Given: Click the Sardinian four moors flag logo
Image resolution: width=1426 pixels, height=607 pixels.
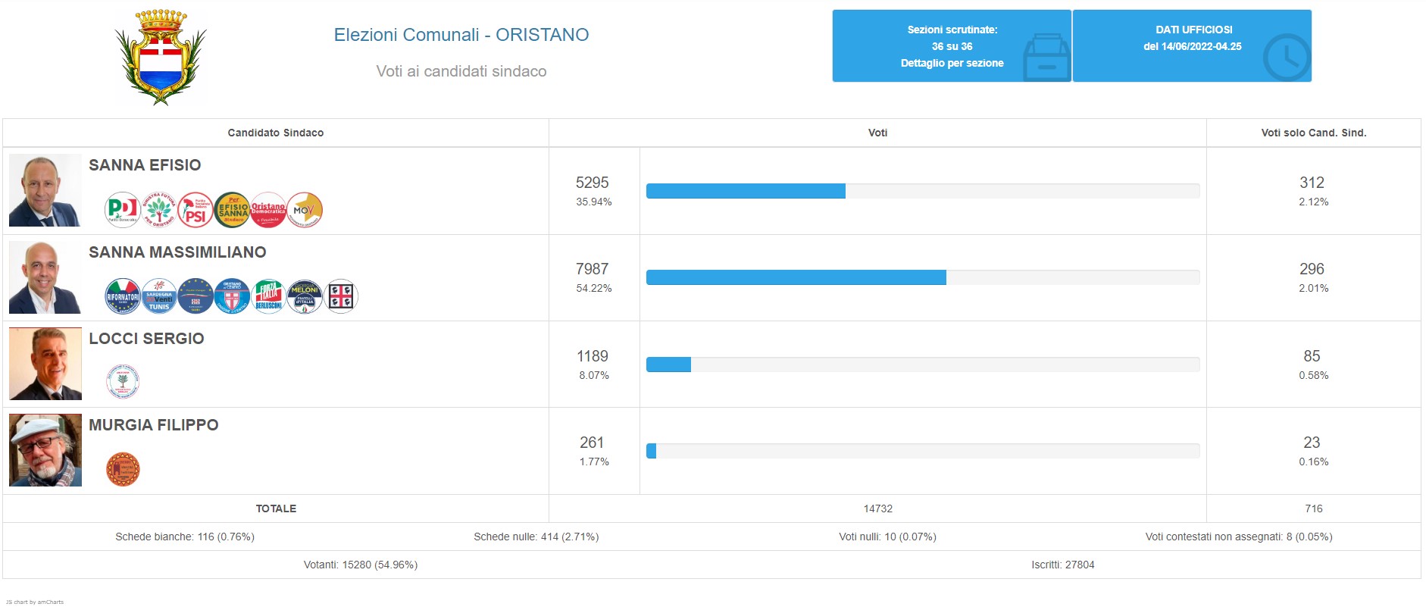Looking at the screenshot, I should click(x=341, y=296).
